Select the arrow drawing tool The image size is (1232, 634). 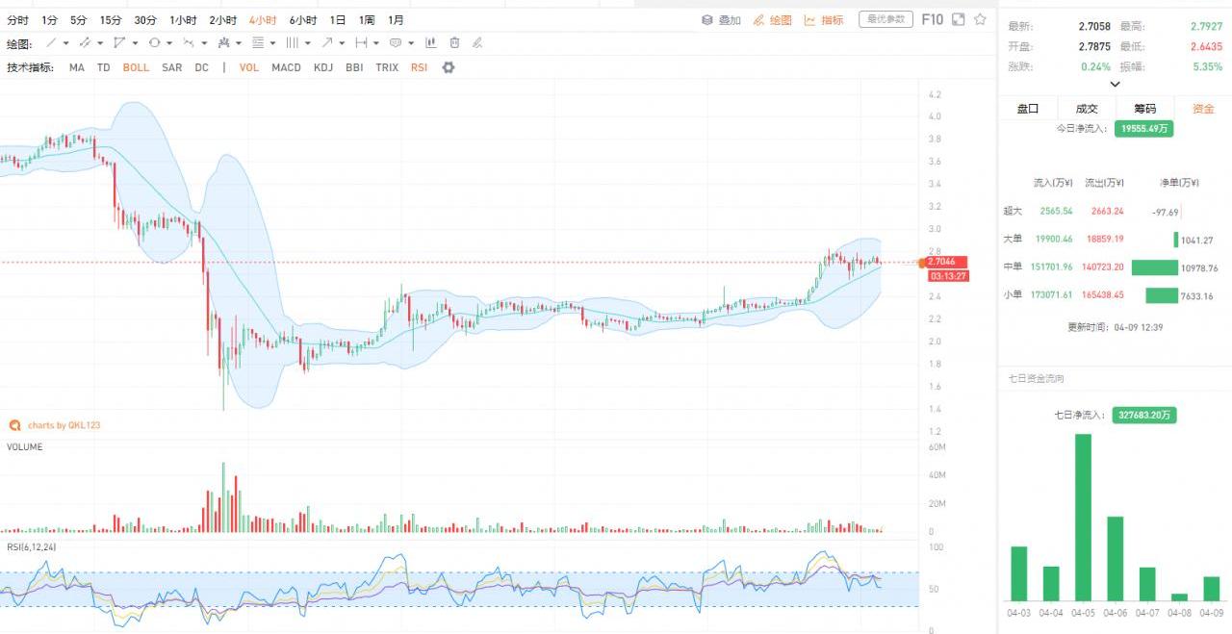click(328, 43)
